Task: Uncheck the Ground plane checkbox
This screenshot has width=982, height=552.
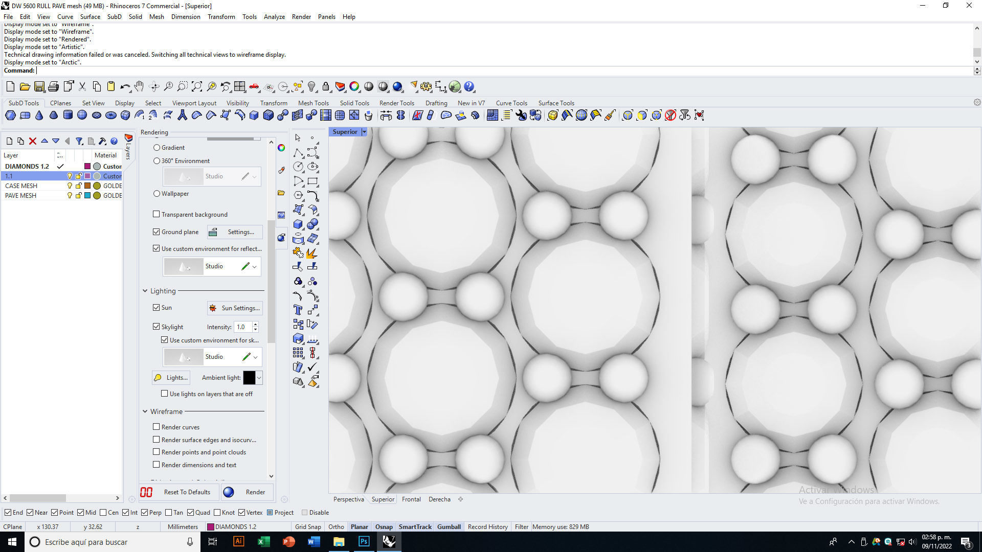Action: tap(157, 232)
